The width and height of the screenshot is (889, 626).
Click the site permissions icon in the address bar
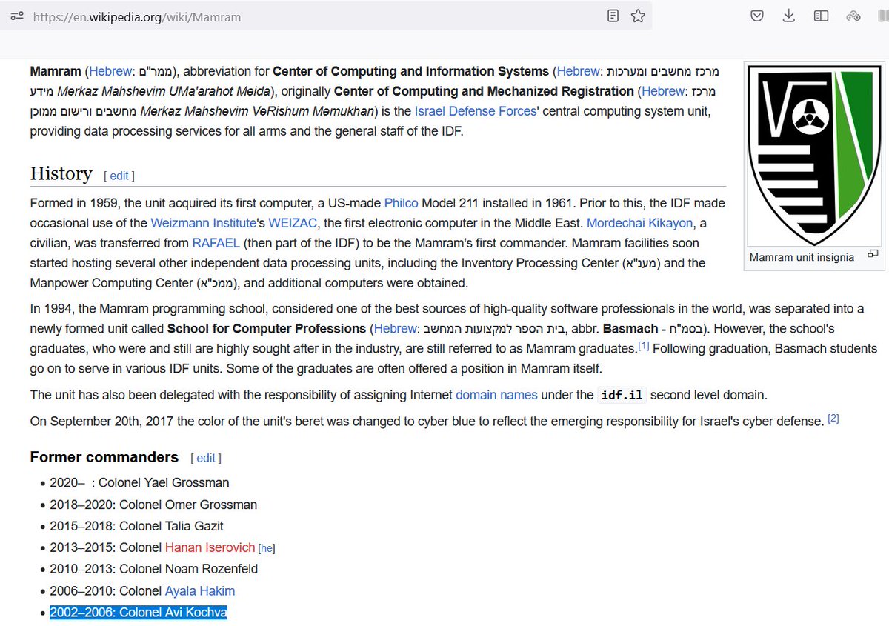[x=17, y=16]
